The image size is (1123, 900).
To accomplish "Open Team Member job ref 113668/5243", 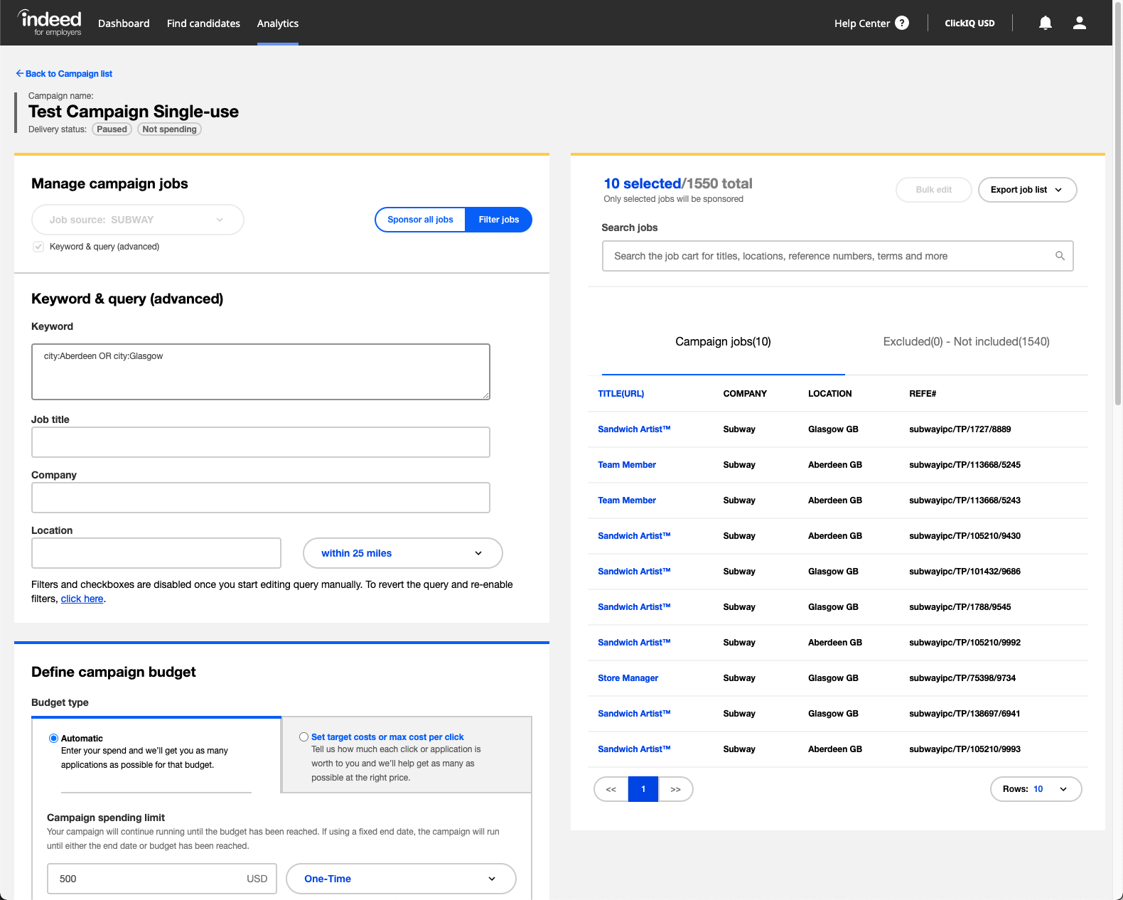I will point(627,500).
